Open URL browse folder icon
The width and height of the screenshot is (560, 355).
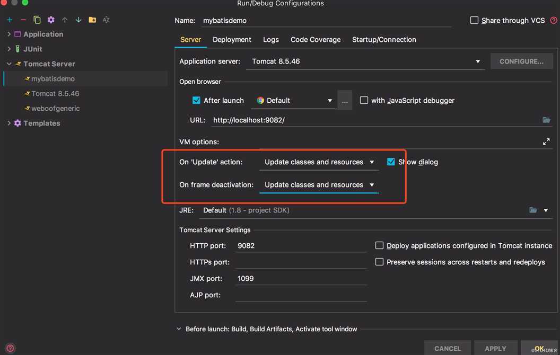[x=546, y=120]
